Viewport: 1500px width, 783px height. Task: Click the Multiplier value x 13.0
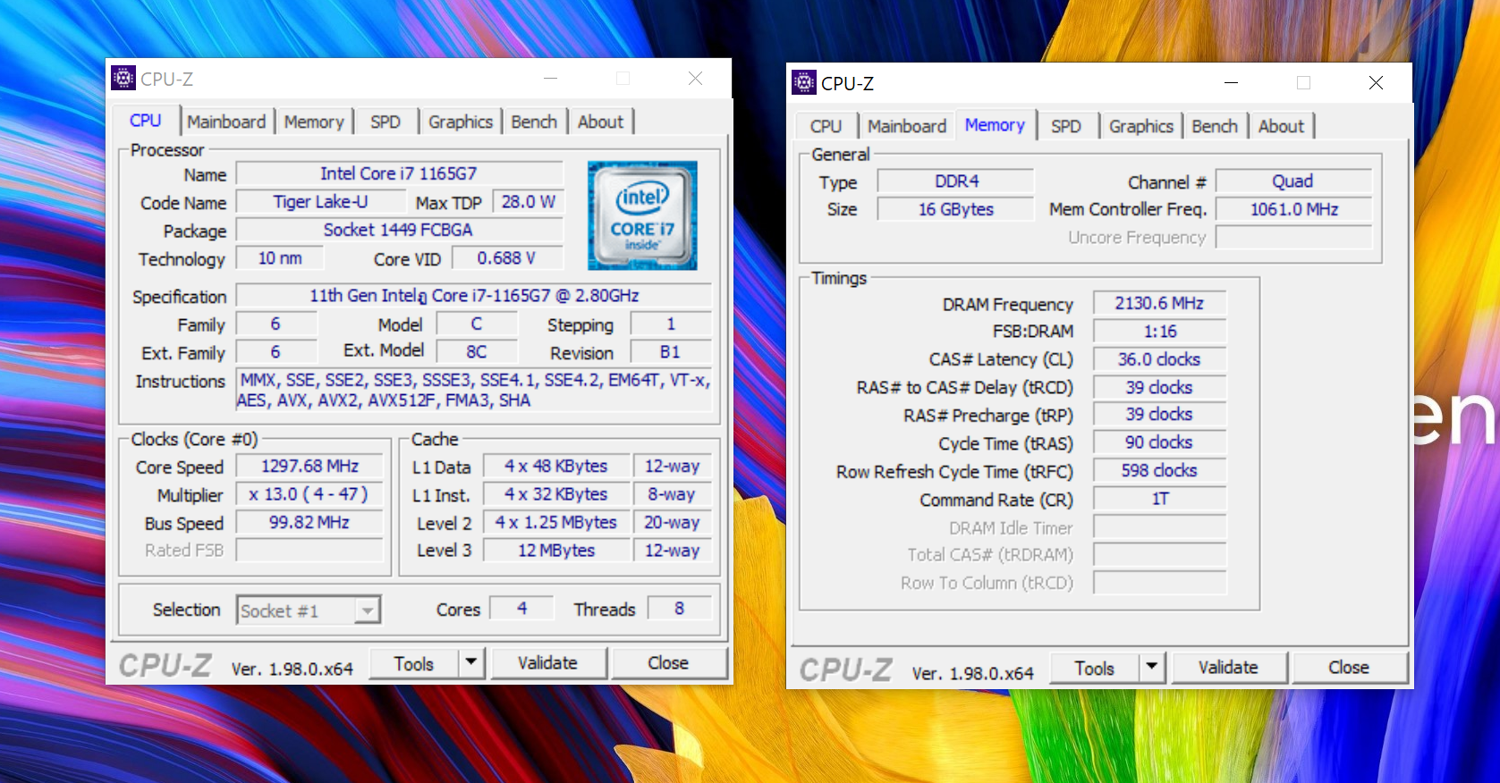309,494
